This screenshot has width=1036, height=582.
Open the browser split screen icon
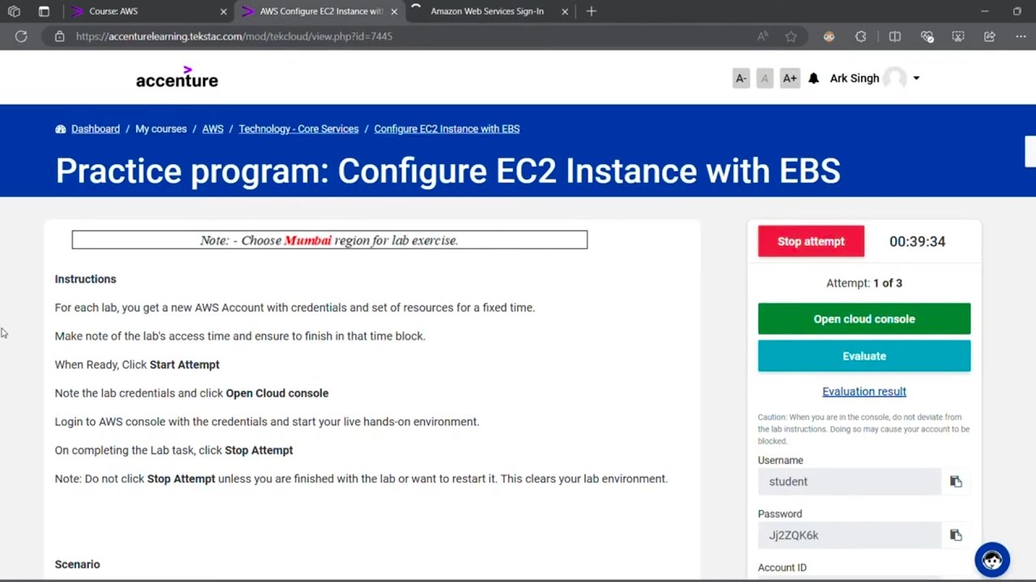click(x=894, y=36)
